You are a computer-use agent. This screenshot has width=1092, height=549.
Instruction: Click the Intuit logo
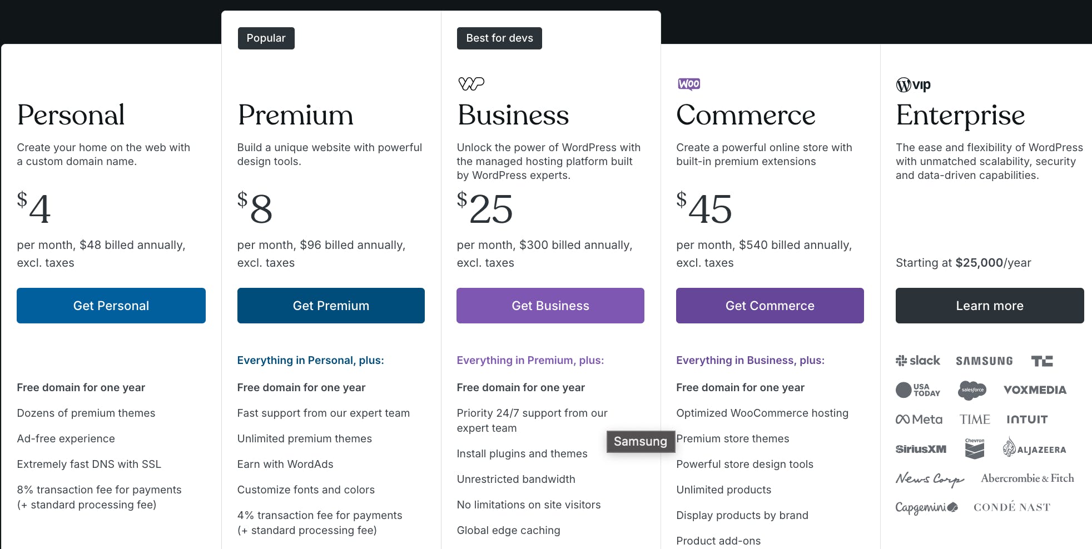(x=1027, y=420)
